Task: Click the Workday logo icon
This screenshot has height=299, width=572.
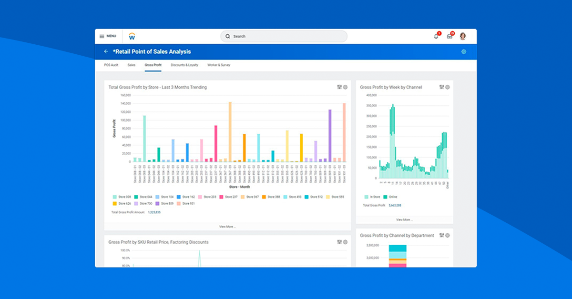Action: (x=132, y=36)
